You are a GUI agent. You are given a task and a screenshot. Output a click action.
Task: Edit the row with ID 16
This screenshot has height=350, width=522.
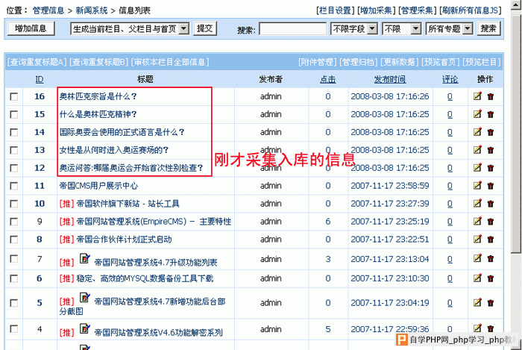477,96
